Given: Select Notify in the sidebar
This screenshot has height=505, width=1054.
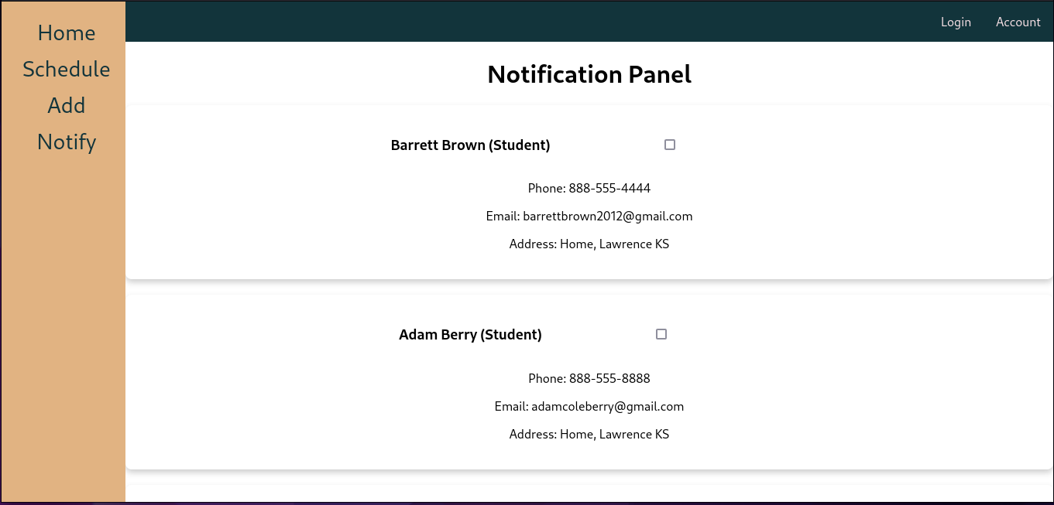Looking at the screenshot, I should coord(67,142).
